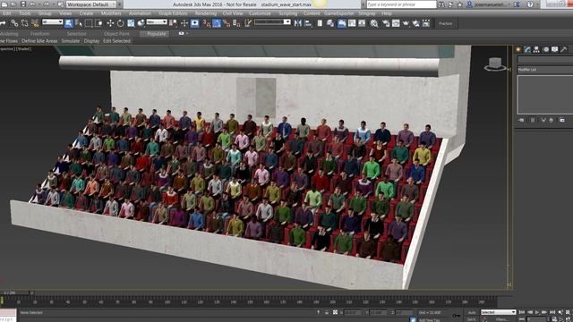Activate Select and Rotate tool

pyautogui.click(x=120, y=23)
